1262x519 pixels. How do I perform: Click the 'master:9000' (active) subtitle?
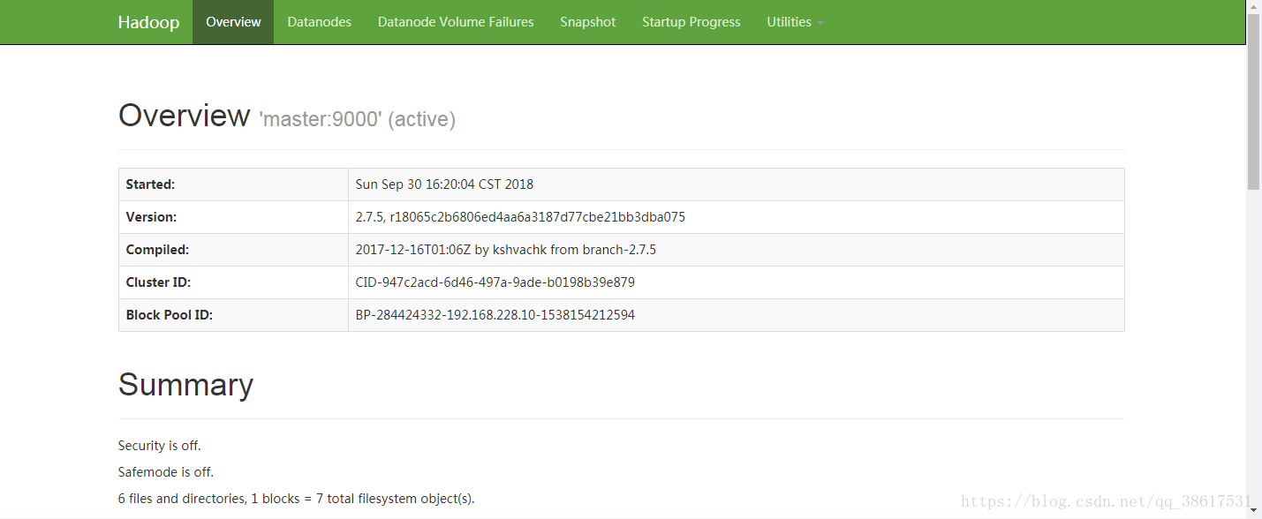[x=357, y=119]
